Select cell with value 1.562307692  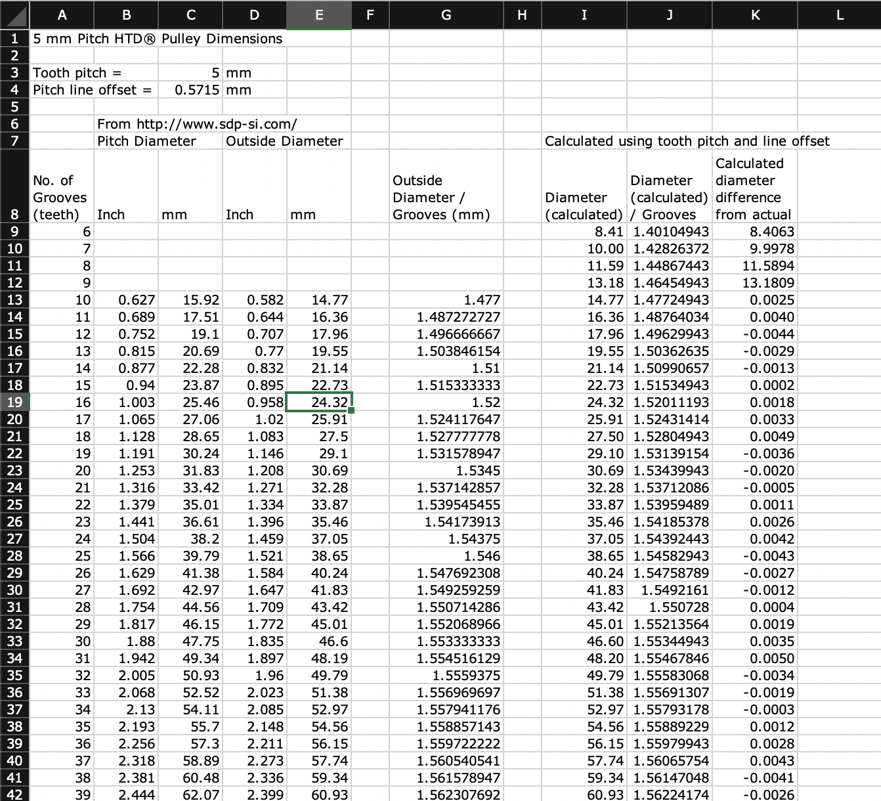[446, 794]
